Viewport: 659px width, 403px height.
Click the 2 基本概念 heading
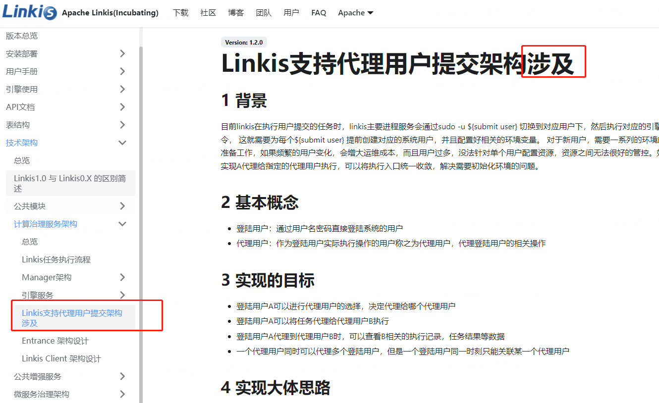click(x=260, y=202)
